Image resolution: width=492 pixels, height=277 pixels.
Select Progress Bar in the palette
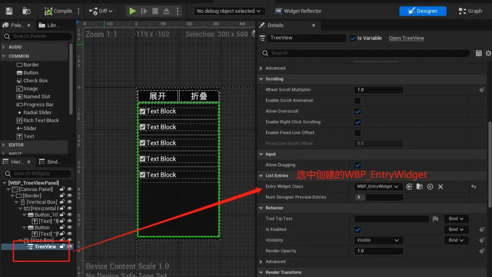pyautogui.click(x=35, y=105)
